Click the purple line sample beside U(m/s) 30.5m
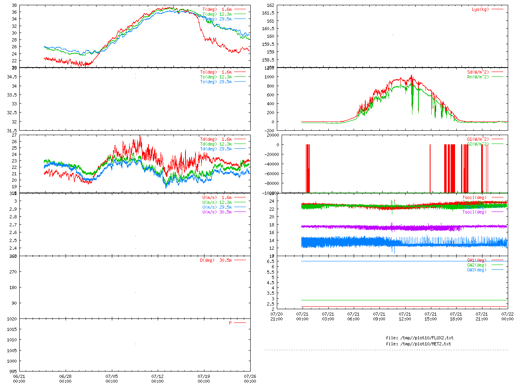 pyautogui.click(x=240, y=212)
